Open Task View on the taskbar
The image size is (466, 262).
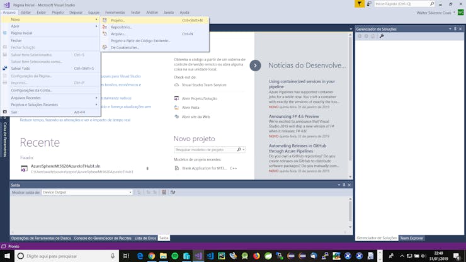pos(126,256)
